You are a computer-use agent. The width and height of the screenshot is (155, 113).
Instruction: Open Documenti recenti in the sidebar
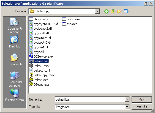[15, 26]
